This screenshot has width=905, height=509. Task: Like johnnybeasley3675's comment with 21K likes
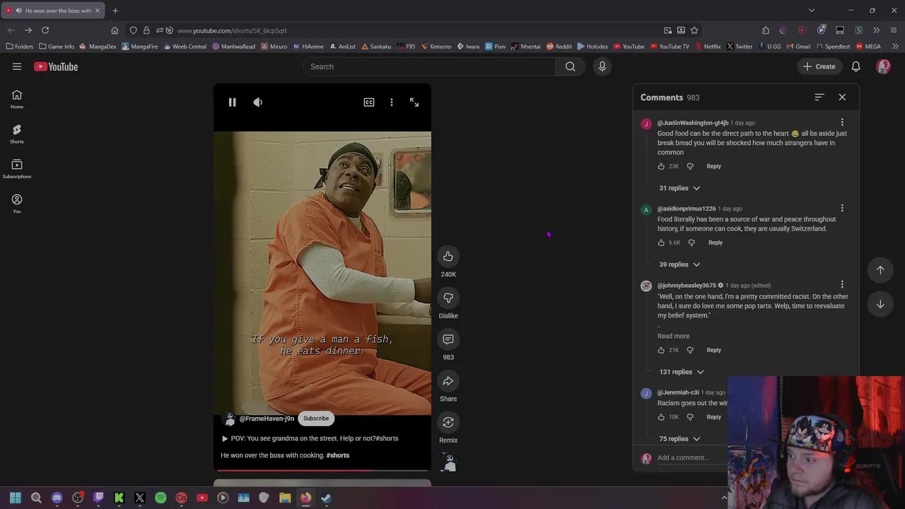[661, 350]
